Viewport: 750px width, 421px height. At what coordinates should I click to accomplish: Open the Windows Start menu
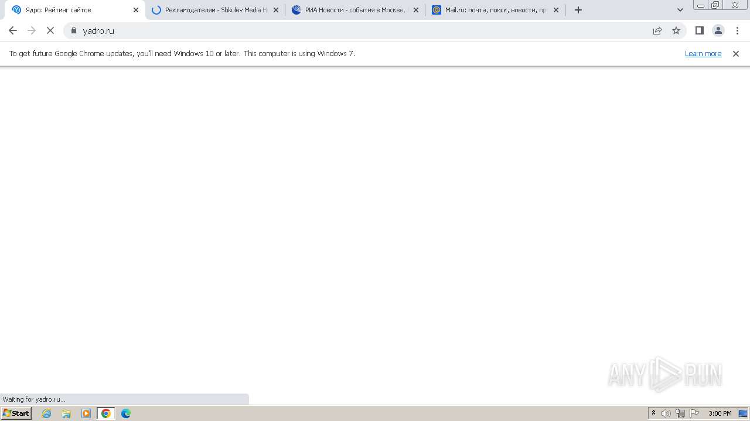click(16, 413)
